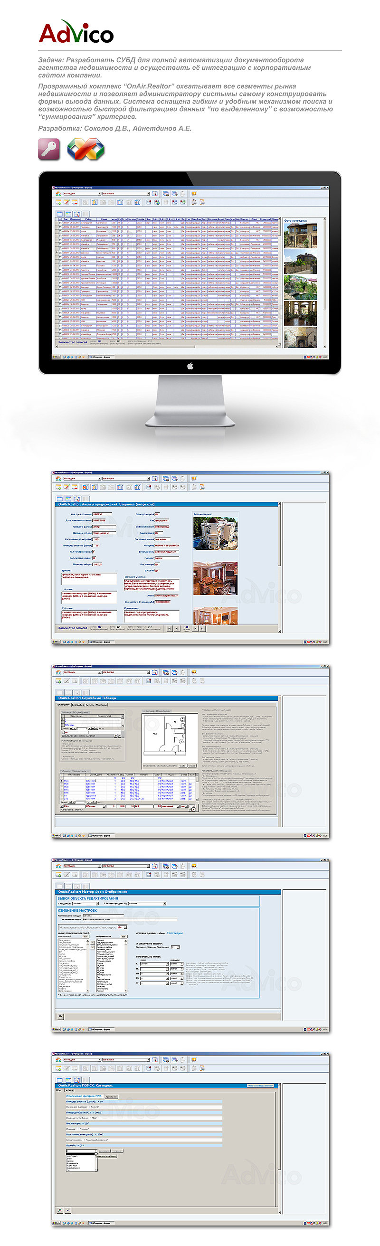The height and width of the screenshot is (1246, 380).
Task: Open '2. Вкладка раздела БД' dropdown in Мастер Форм Отображения
Action: pos(164,903)
